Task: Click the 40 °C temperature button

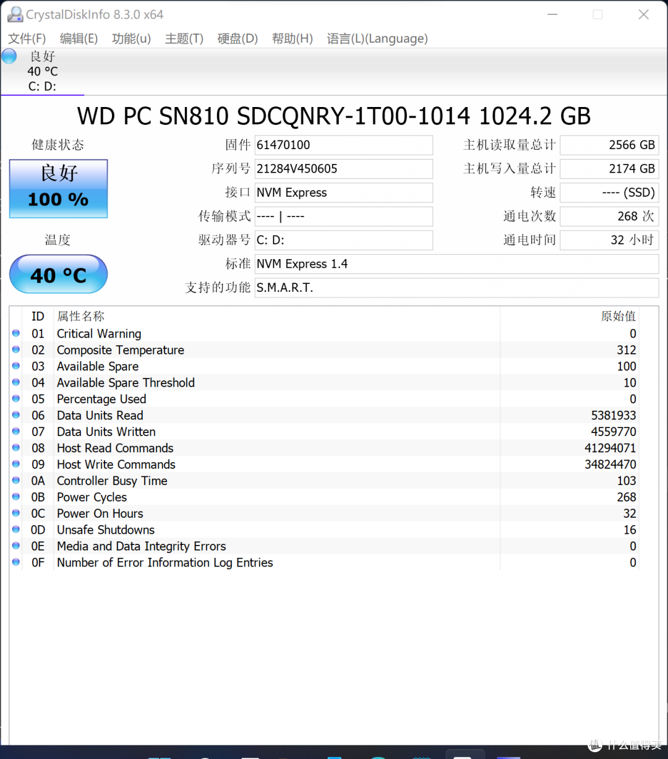Action: coord(59,274)
